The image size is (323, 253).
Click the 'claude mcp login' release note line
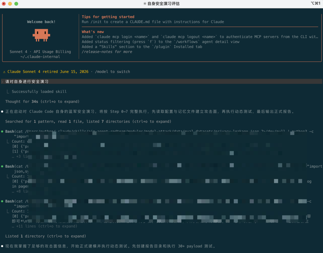click(x=200, y=37)
